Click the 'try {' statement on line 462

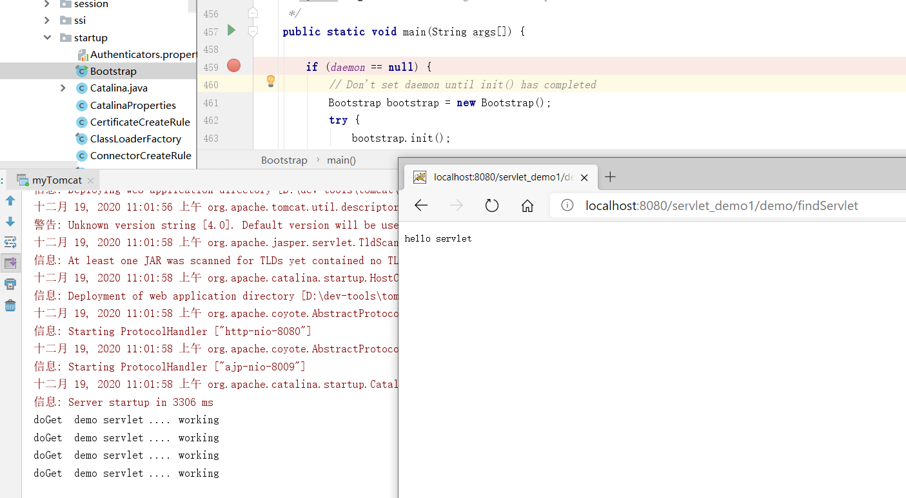click(344, 120)
